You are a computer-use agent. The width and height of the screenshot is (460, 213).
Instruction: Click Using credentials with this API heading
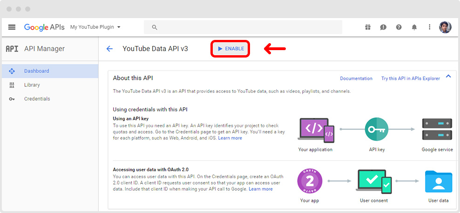click(150, 110)
